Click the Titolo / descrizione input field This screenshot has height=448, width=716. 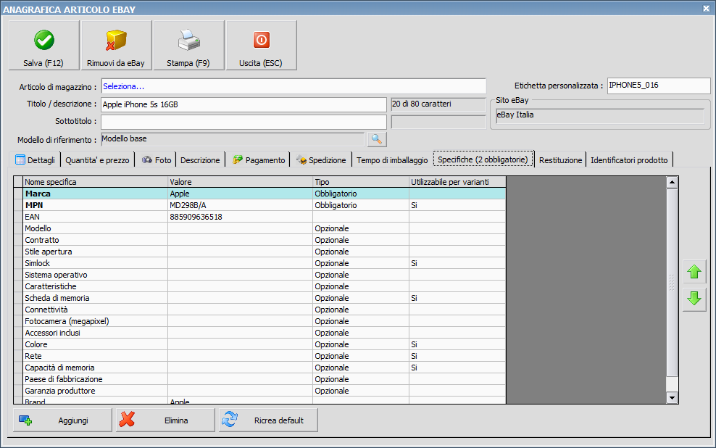(x=243, y=104)
